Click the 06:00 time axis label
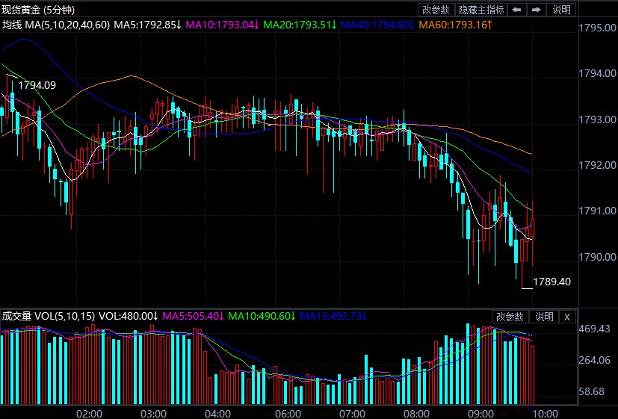618x419 pixels. 288,414
